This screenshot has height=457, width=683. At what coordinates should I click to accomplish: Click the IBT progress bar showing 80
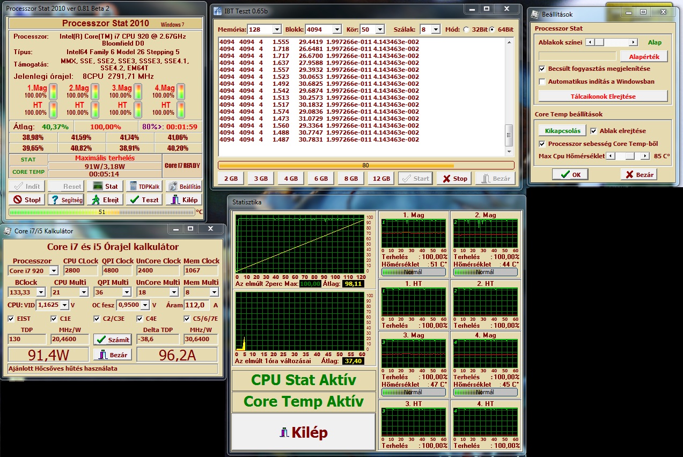366,165
